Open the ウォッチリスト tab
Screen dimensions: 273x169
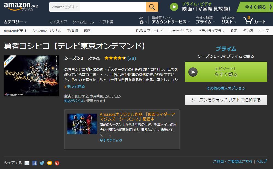tap(181, 31)
